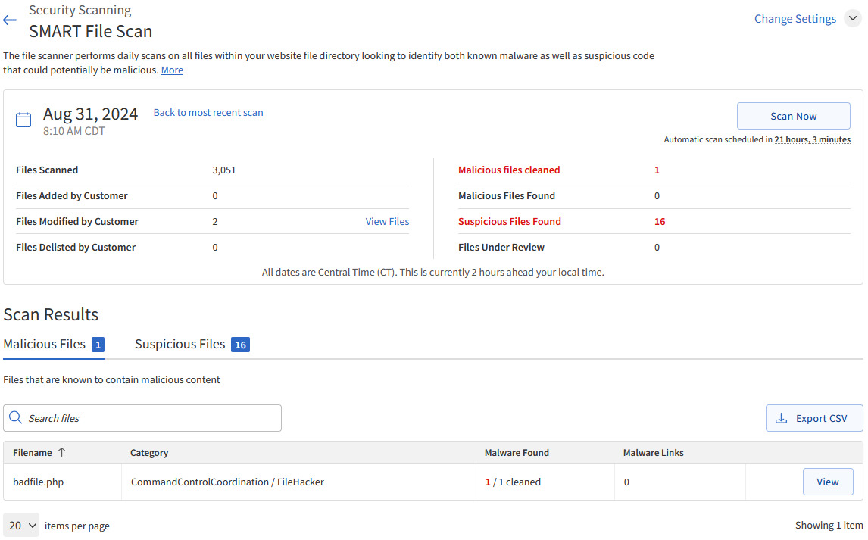Image resolution: width=868 pixels, height=540 pixels.
Task: Go back to most recent scan
Action: click(x=208, y=113)
